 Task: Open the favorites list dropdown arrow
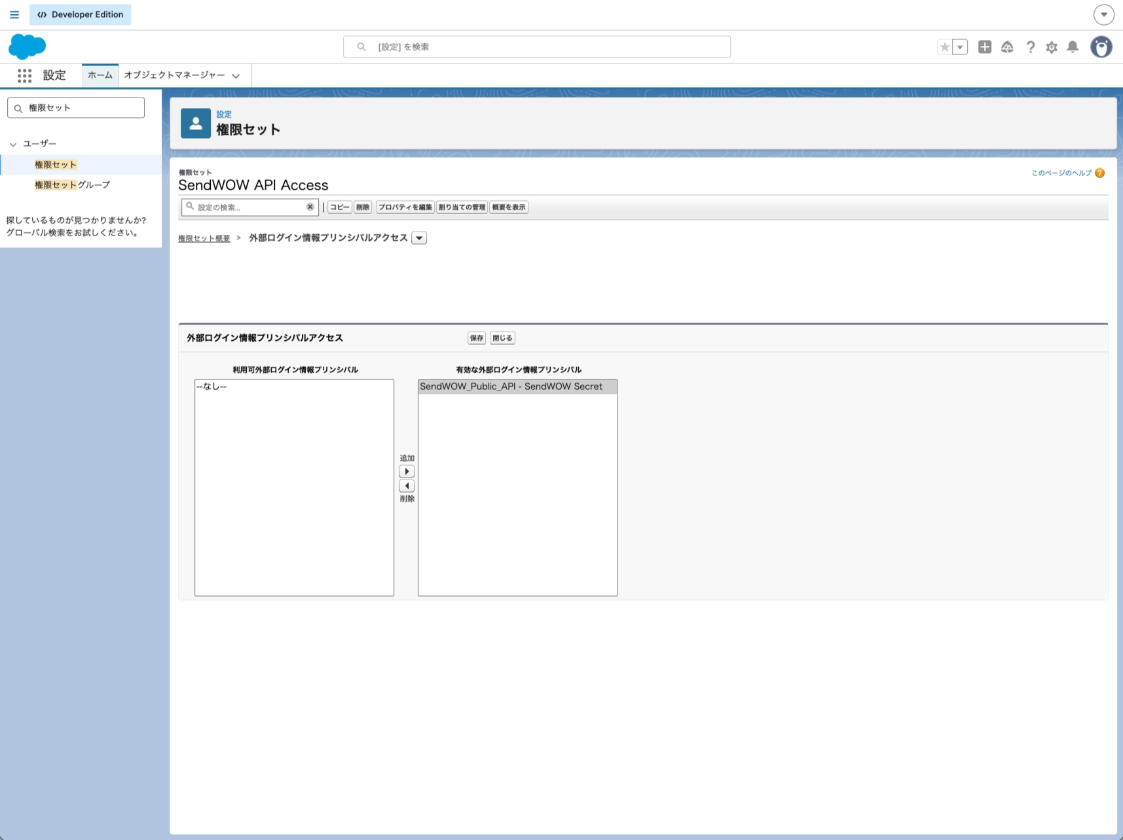[960, 47]
